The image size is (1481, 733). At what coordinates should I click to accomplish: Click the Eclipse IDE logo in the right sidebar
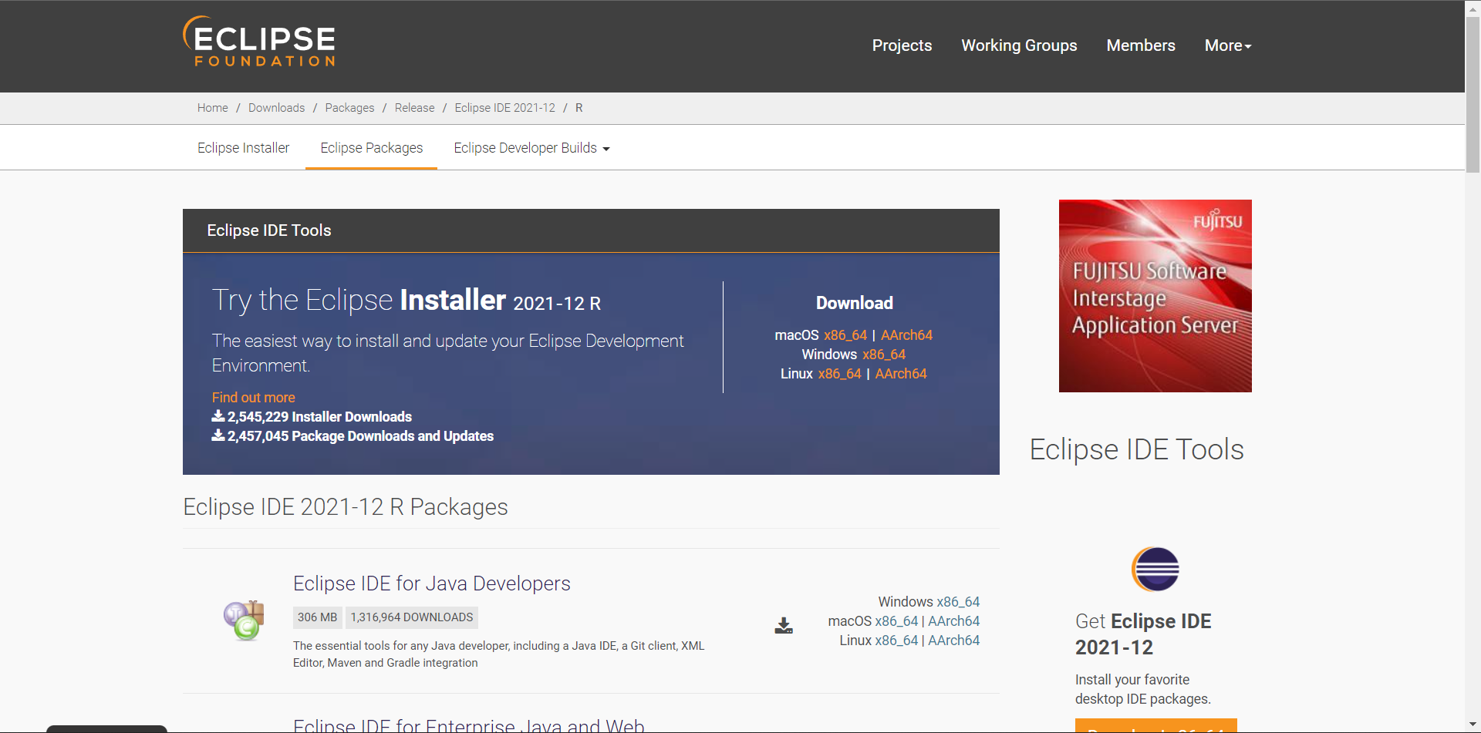tap(1154, 569)
